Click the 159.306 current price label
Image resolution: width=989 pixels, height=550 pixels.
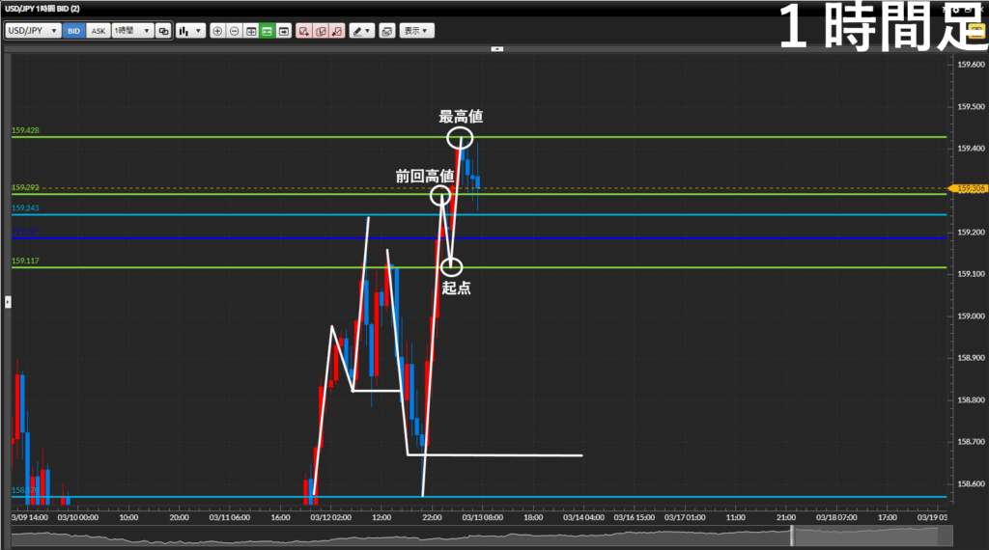point(969,189)
